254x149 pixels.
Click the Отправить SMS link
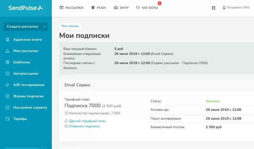pos(238,7)
